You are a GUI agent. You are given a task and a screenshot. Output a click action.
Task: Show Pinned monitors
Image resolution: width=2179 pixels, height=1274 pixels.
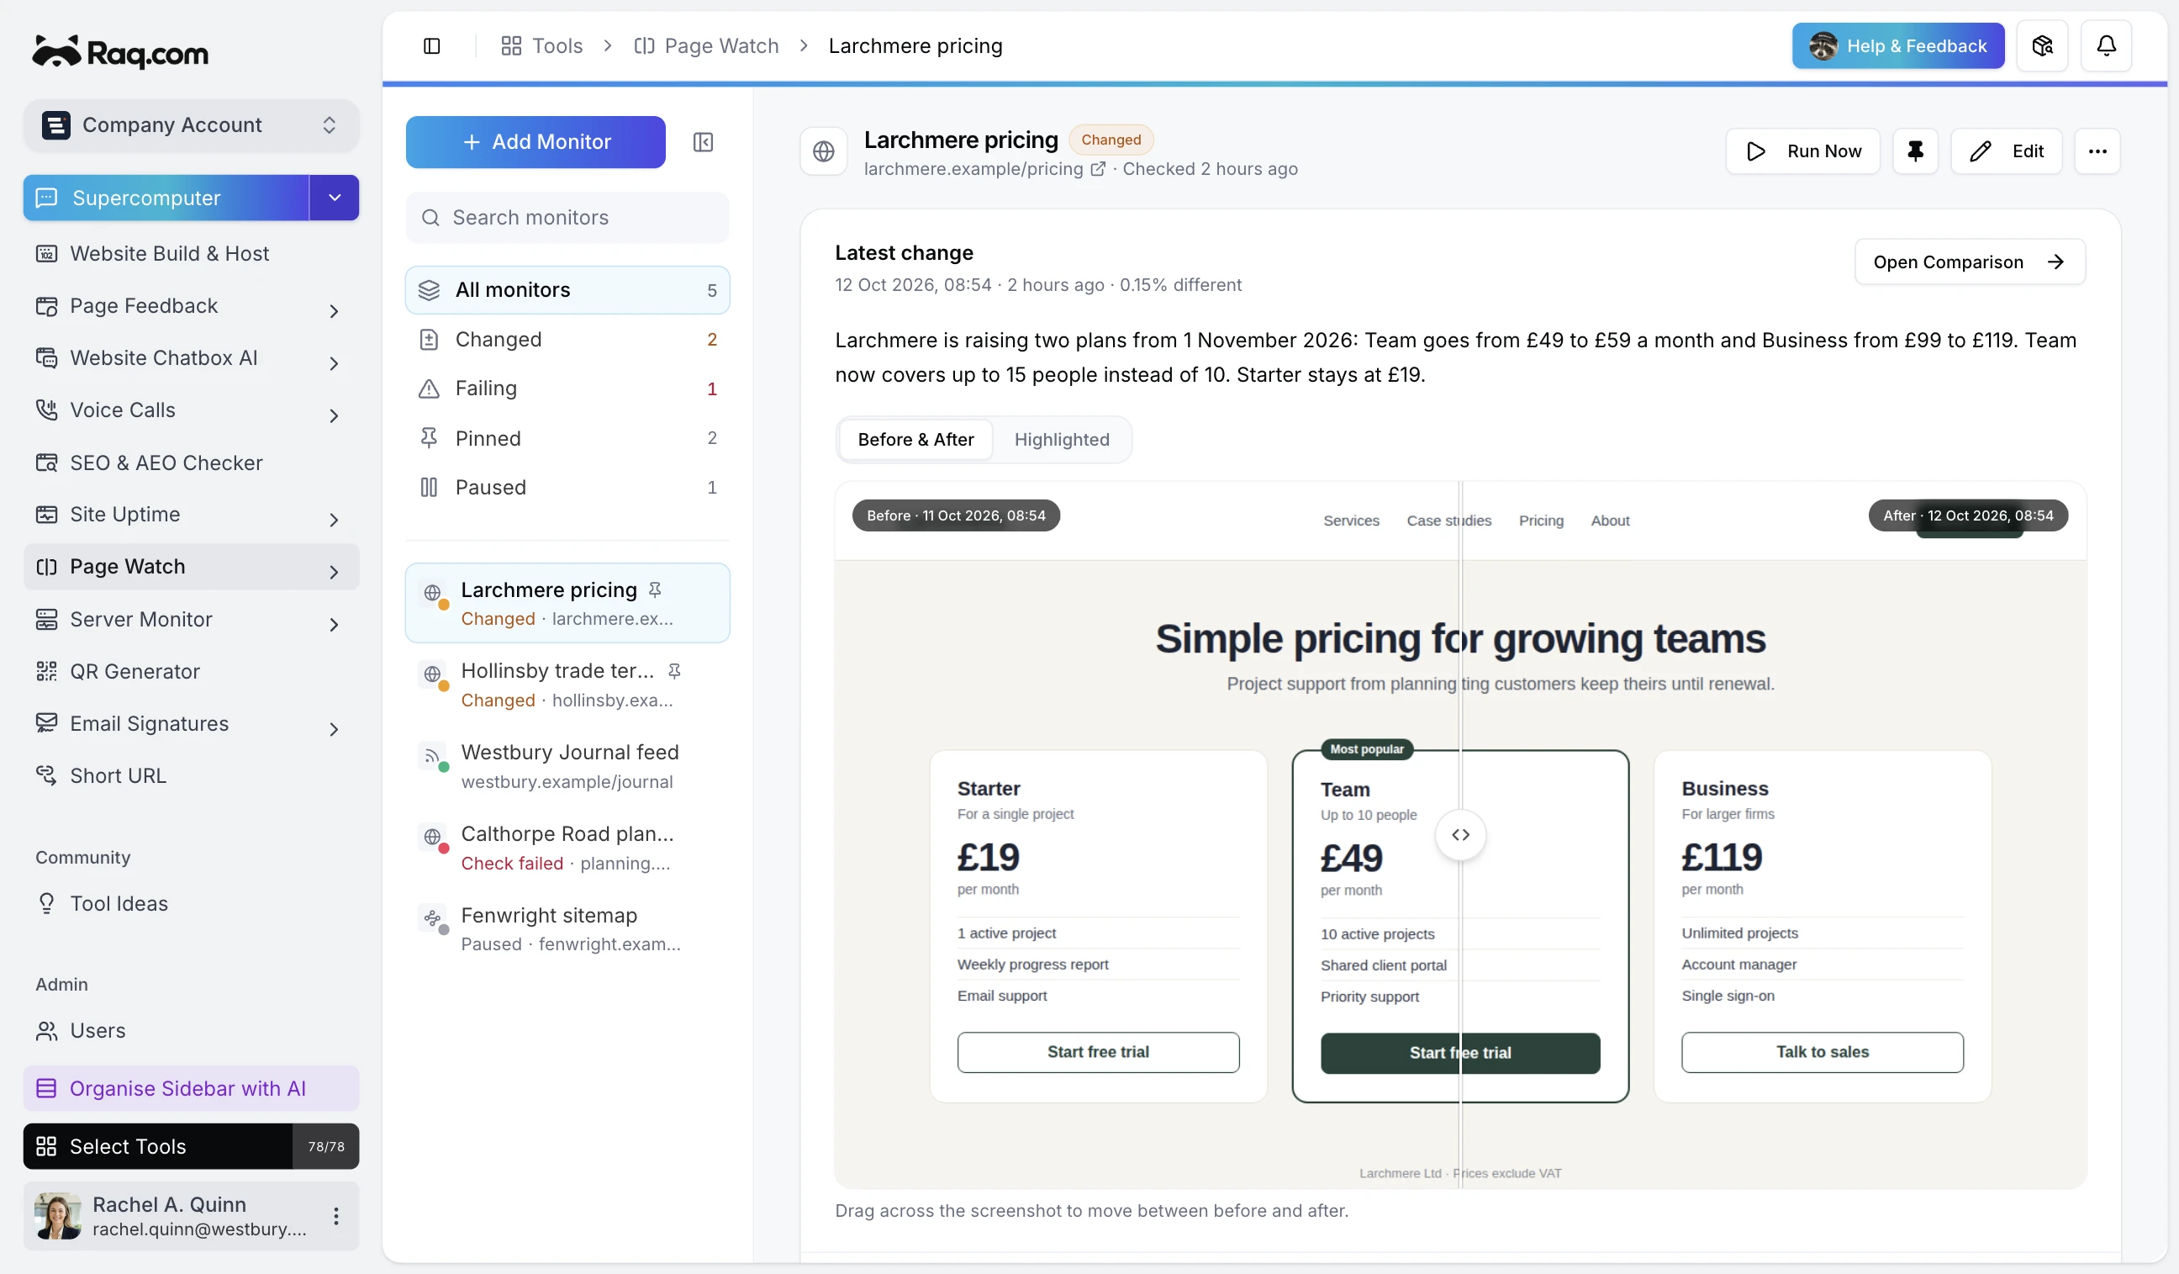pos(567,437)
